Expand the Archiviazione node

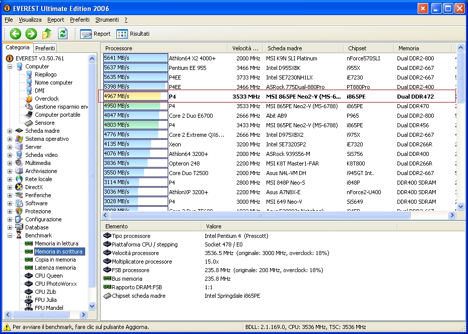[10, 171]
